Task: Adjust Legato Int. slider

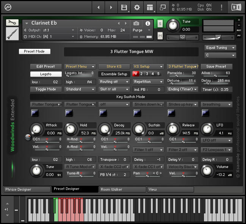Action: click(67, 76)
